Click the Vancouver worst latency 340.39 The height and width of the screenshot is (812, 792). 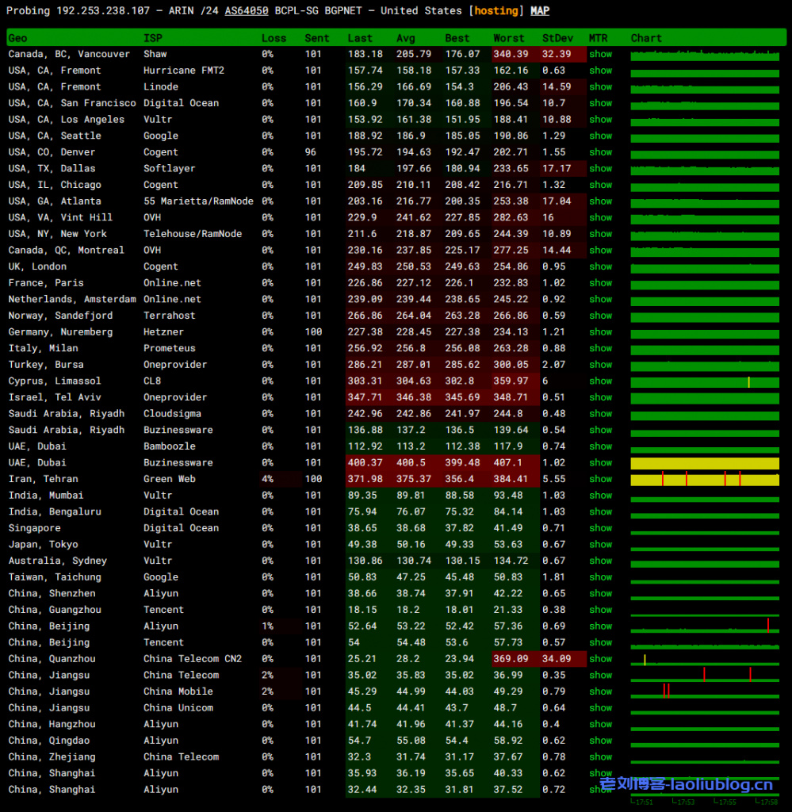(511, 54)
